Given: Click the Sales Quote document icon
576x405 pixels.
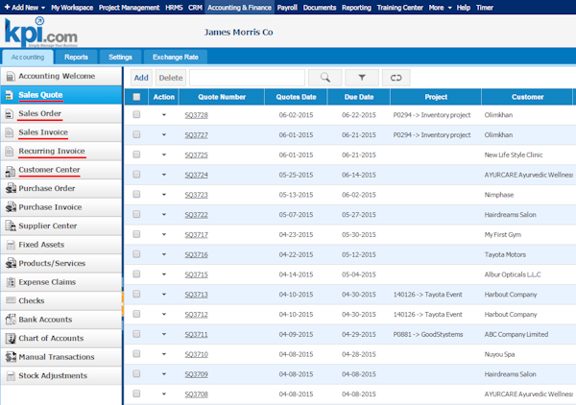Looking at the screenshot, I should coord(10,95).
